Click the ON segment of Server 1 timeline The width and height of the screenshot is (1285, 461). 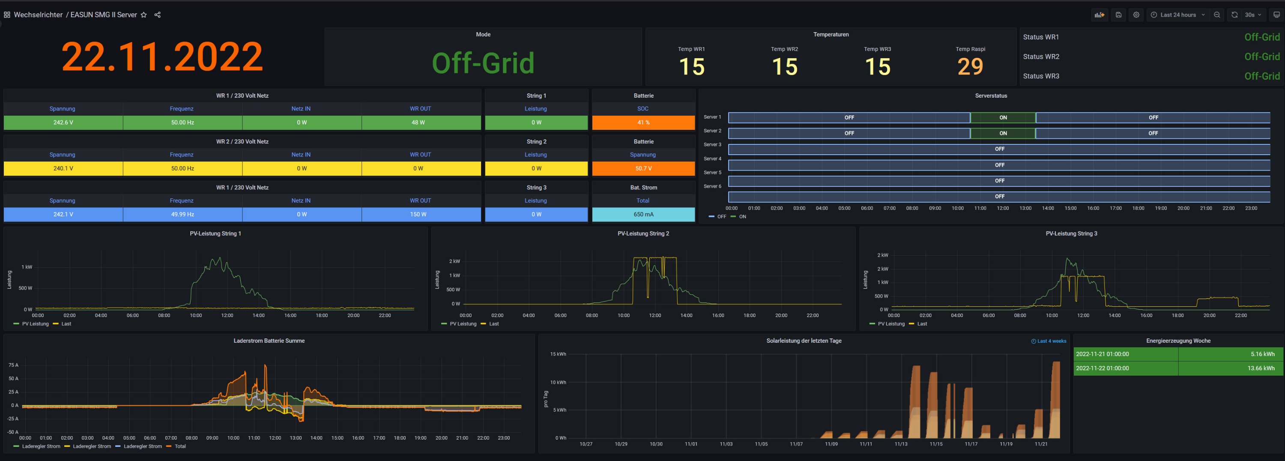1003,118
